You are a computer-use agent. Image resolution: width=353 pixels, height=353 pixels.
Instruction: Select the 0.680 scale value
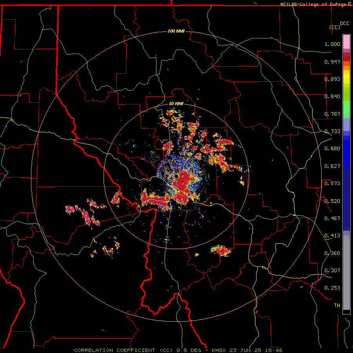click(332, 149)
